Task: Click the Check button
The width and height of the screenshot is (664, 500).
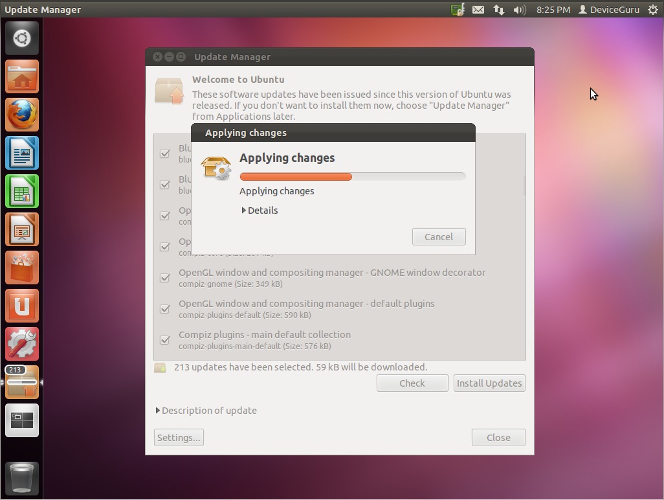Action: coord(412,383)
